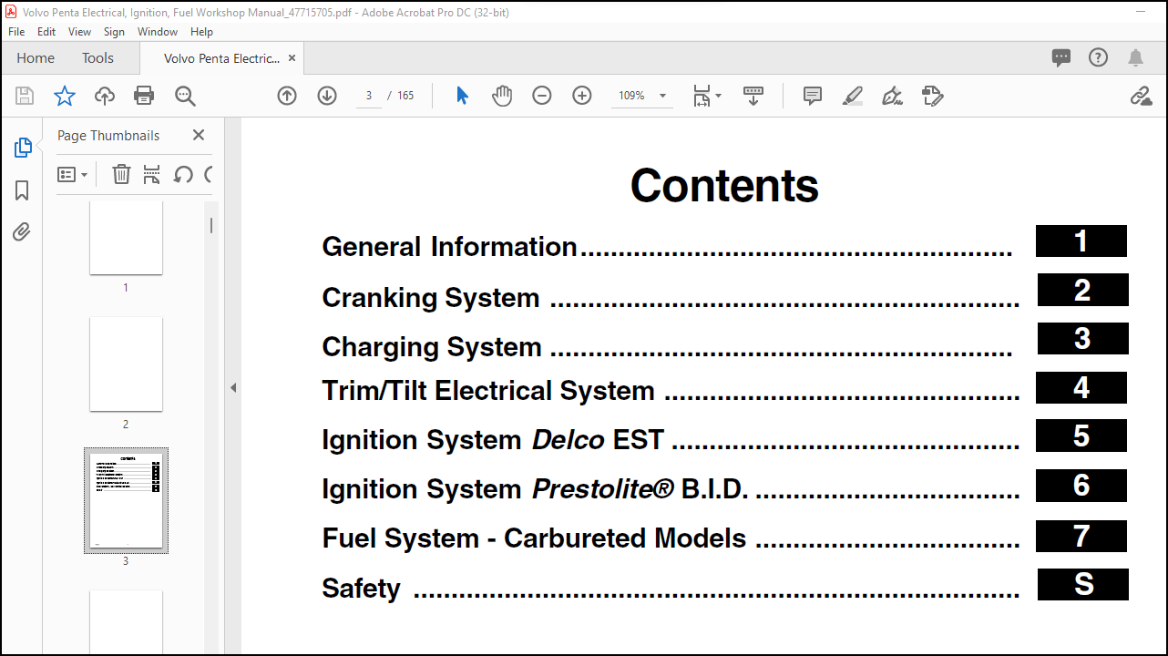Open the Attachments paperclip panel
Screen dimensions: 1168x656
[22, 231]
